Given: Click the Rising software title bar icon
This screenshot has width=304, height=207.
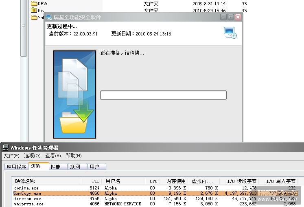Looking at the screenshot, I should [x=49, y=17].
